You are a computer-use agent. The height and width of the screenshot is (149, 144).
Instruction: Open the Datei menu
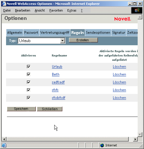[7, 10]
